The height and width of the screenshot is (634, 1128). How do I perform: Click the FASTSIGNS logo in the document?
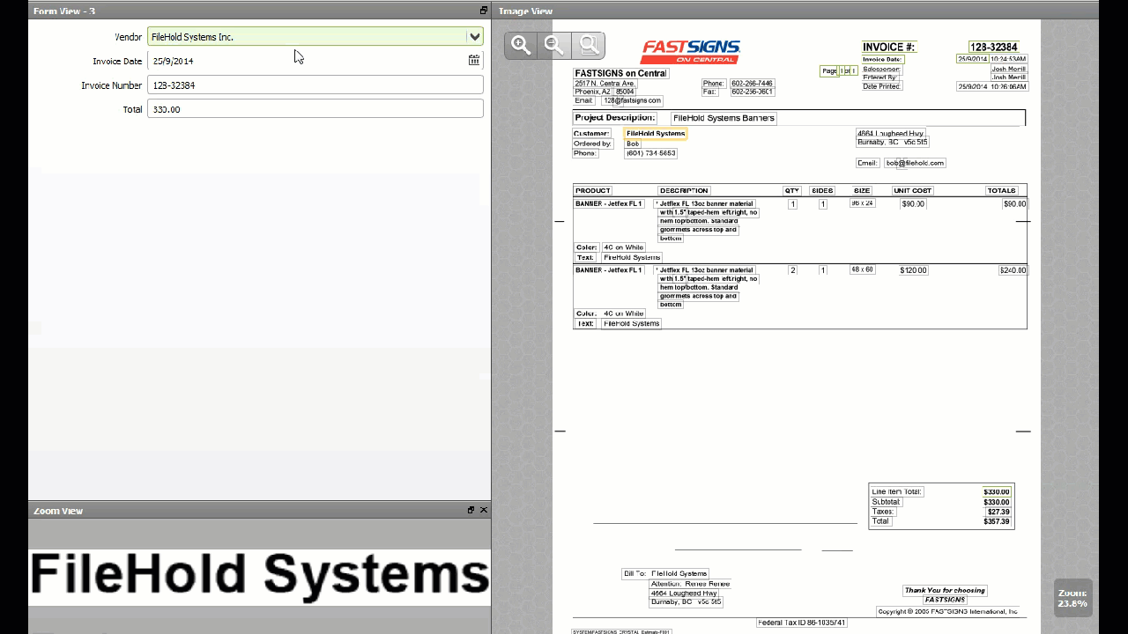point(690,51)
